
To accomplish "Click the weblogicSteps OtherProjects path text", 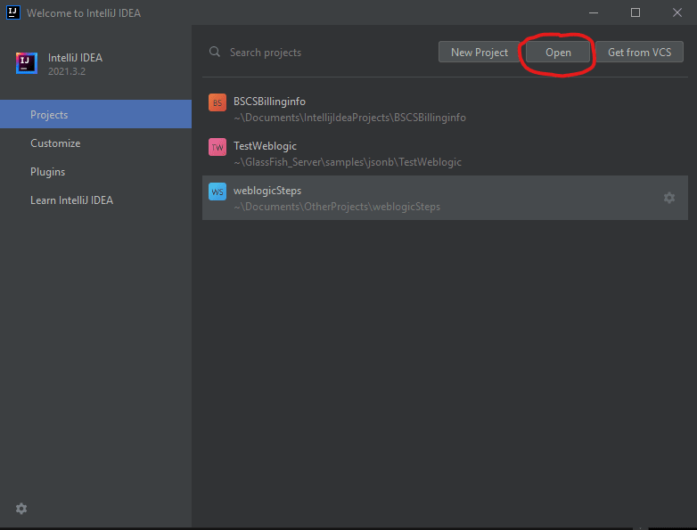I will click(x=337, y=207).
